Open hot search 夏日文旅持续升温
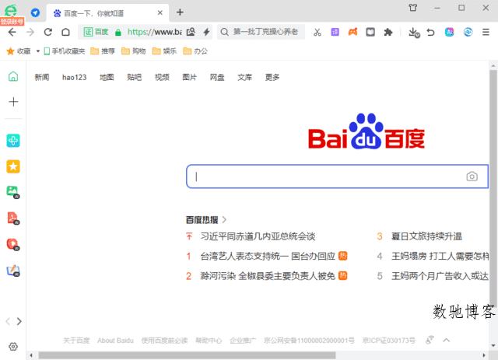The height and width of the screenshot is (360, 498). [x=426, y=236]
